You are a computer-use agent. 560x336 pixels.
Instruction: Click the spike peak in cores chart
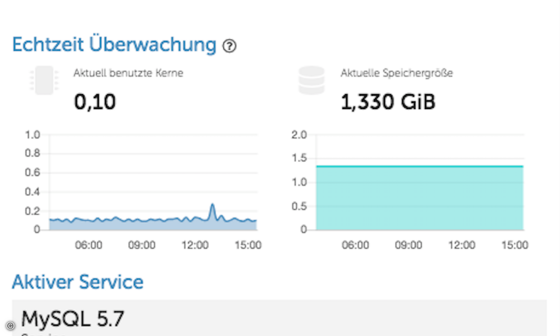point(212,204)
